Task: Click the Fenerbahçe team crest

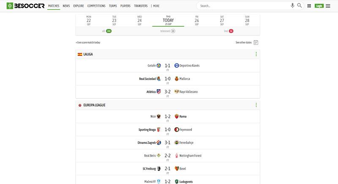Action: click(177, 143)
